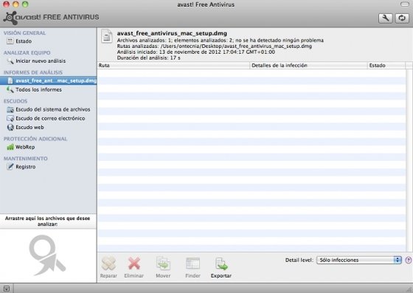The height and width of the screenshot is (293, 413).
Task: Click the web shield globe icon
Action: 10,127
